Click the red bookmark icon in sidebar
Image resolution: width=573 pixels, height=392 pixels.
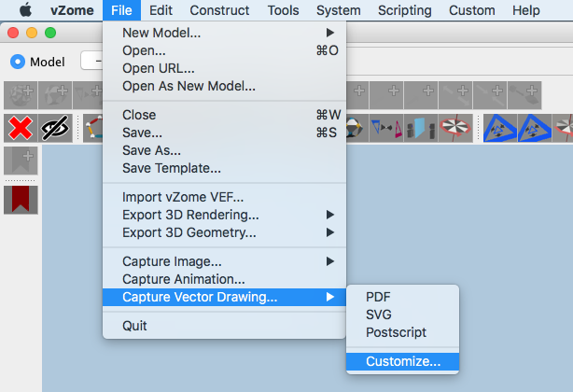click(x=19, y=199)
